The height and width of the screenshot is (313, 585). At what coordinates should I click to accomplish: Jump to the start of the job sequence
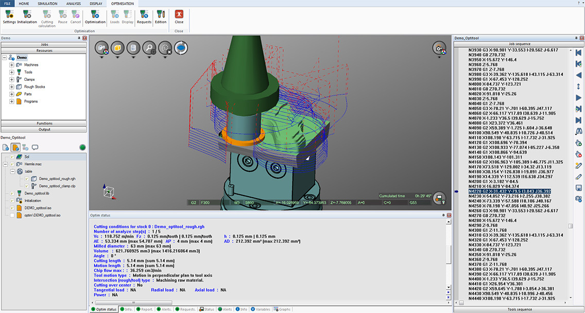[x=579, y=53]
